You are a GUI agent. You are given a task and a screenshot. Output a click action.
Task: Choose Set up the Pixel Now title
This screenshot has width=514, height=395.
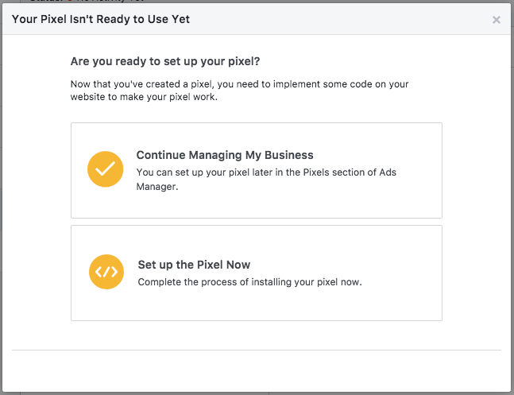[x=195, y=265]
